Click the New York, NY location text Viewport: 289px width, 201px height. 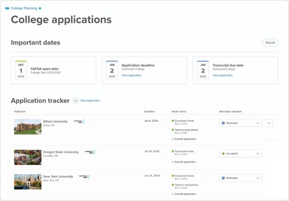51,180
